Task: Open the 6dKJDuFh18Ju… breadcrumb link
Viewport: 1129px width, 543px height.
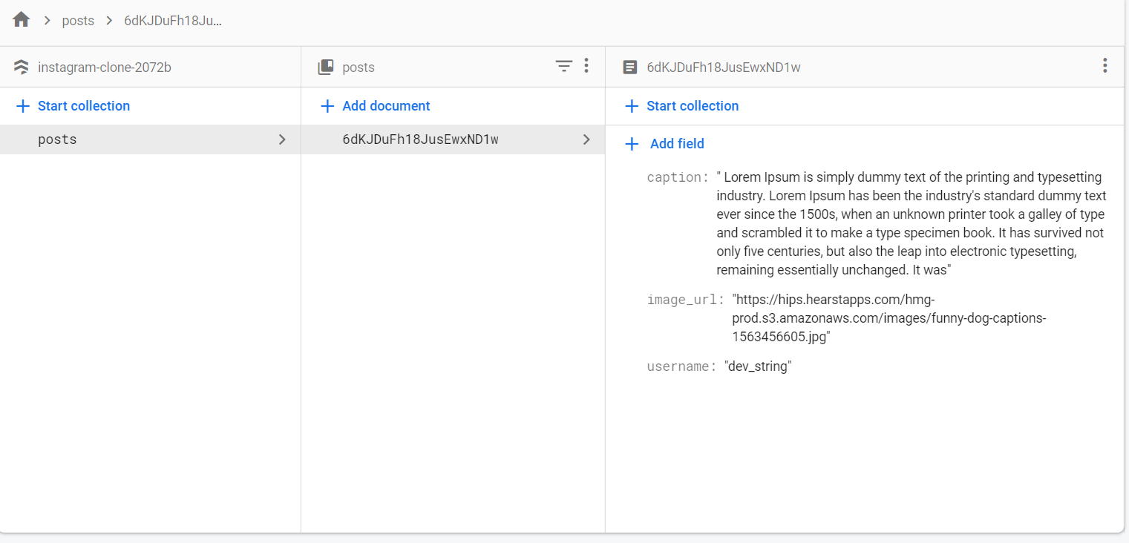Action: [x=173, y=21]
